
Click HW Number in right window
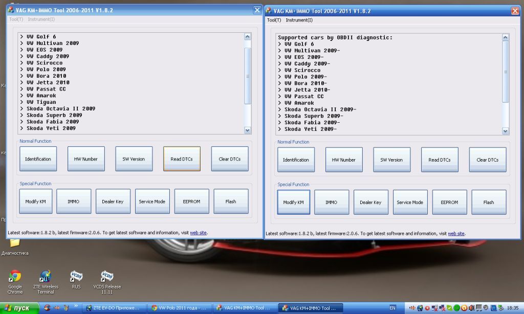coord(344,160)
